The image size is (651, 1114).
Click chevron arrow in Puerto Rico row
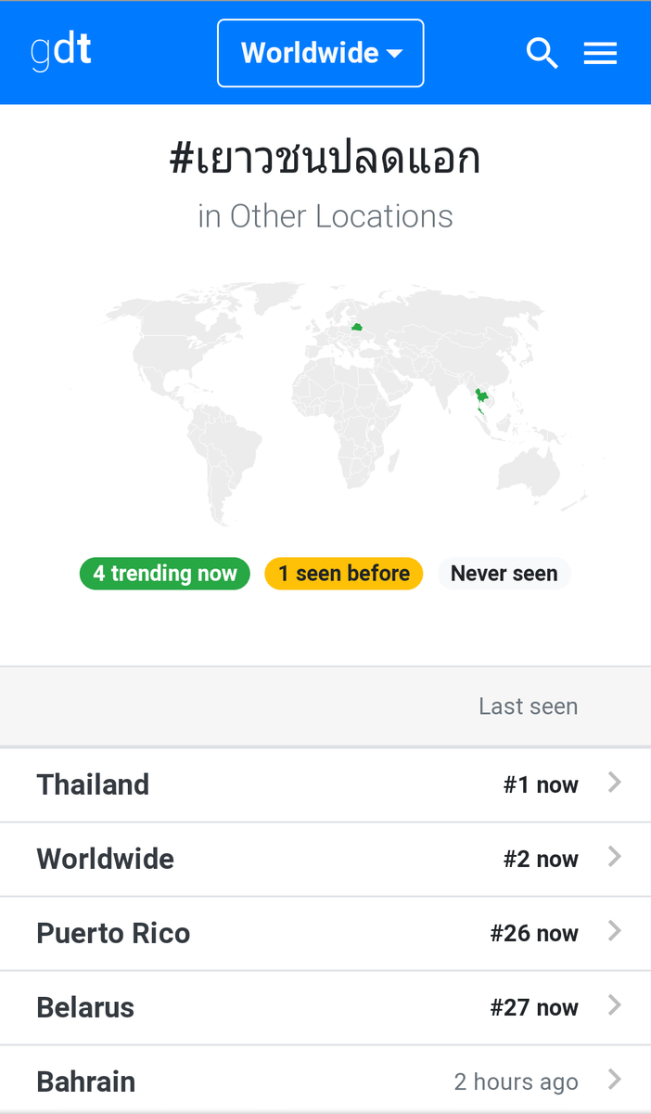[x=614, y=932]
